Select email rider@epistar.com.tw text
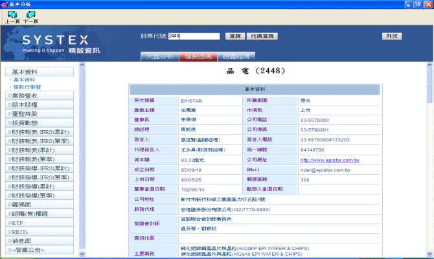 point(325,170)
